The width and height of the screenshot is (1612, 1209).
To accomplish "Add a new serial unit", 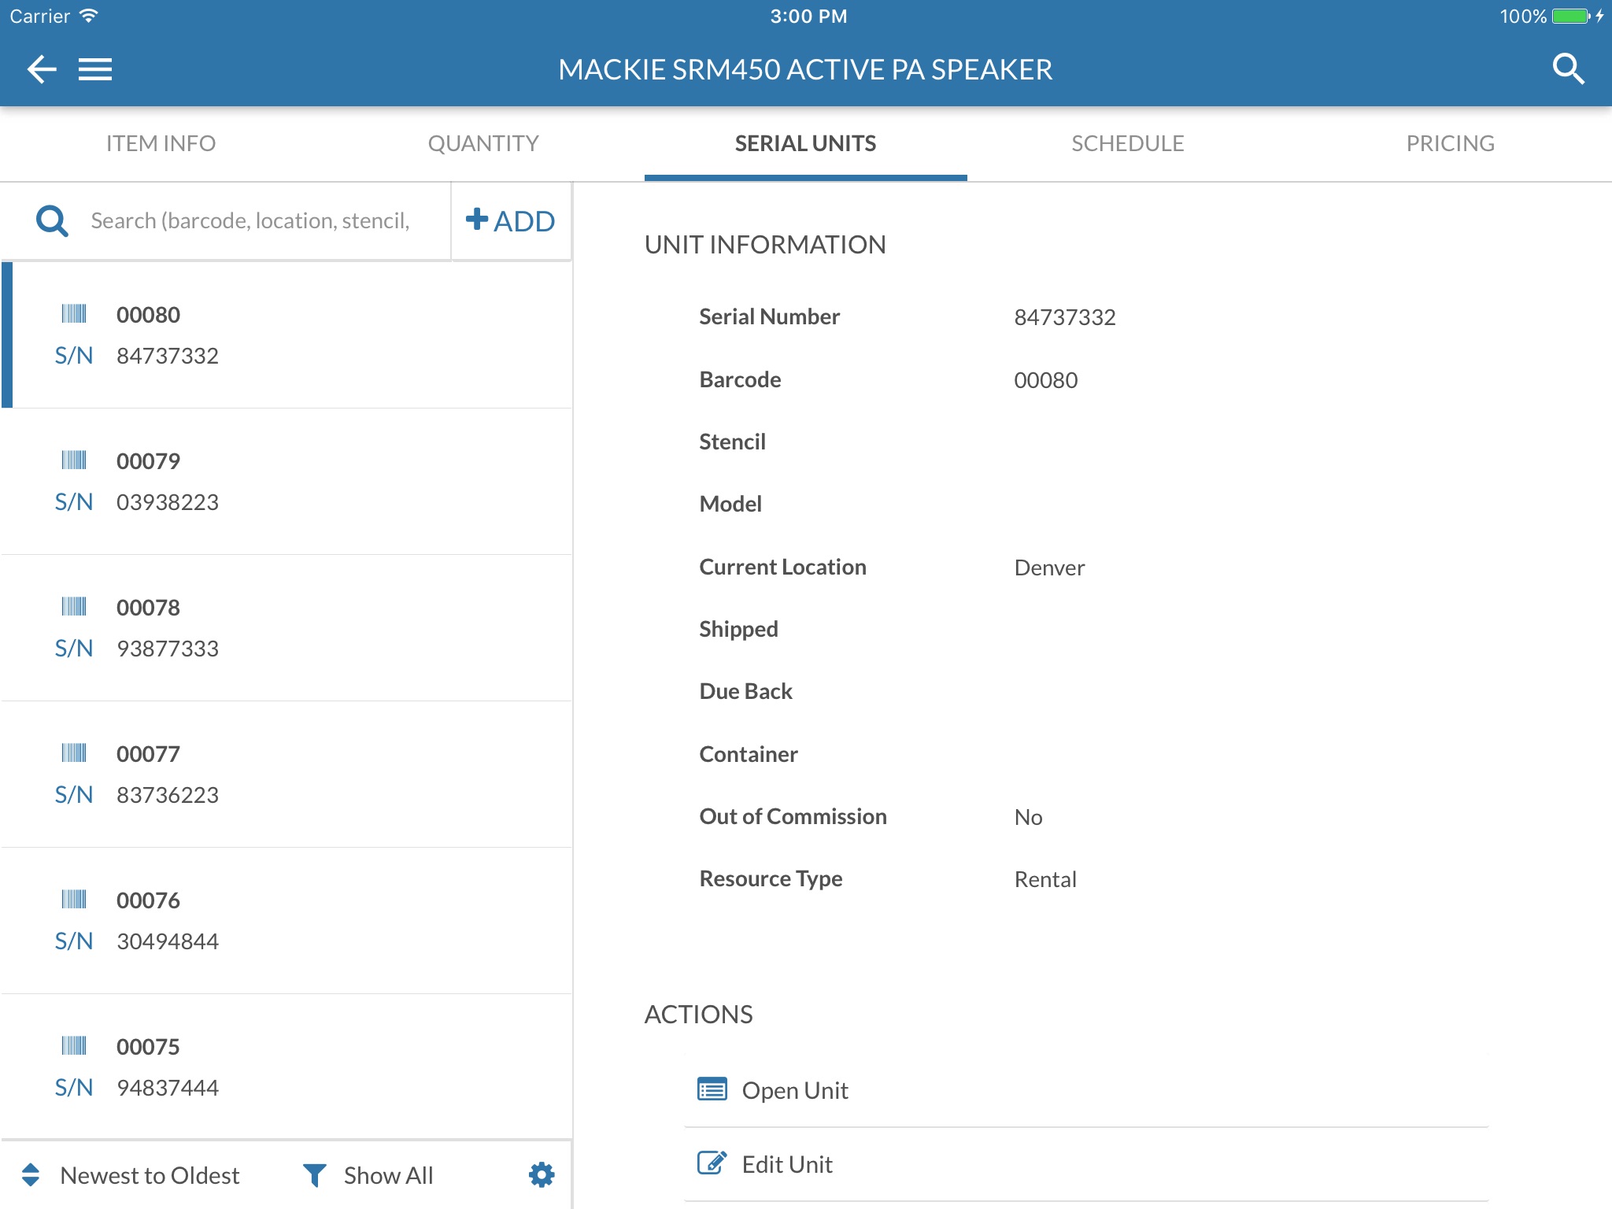I will click(x=511, y=221).
